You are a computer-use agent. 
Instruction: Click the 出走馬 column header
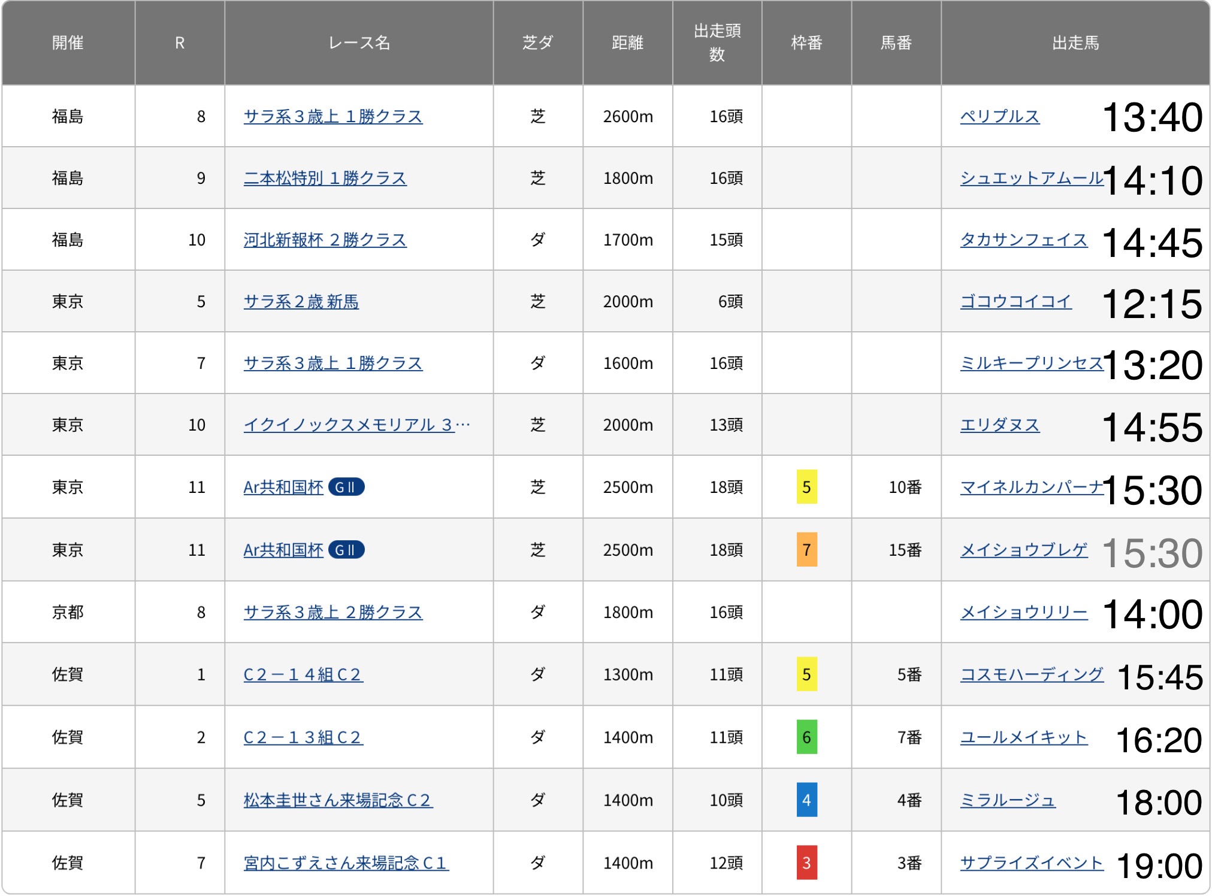(1075, 43)
